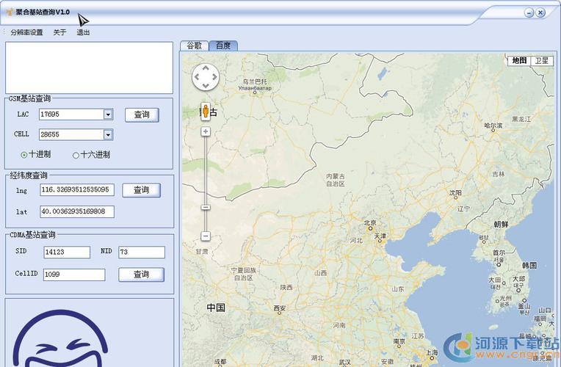Click the zoom slider handle
Screen dimensions: 561x367
(x=206, y=208)
